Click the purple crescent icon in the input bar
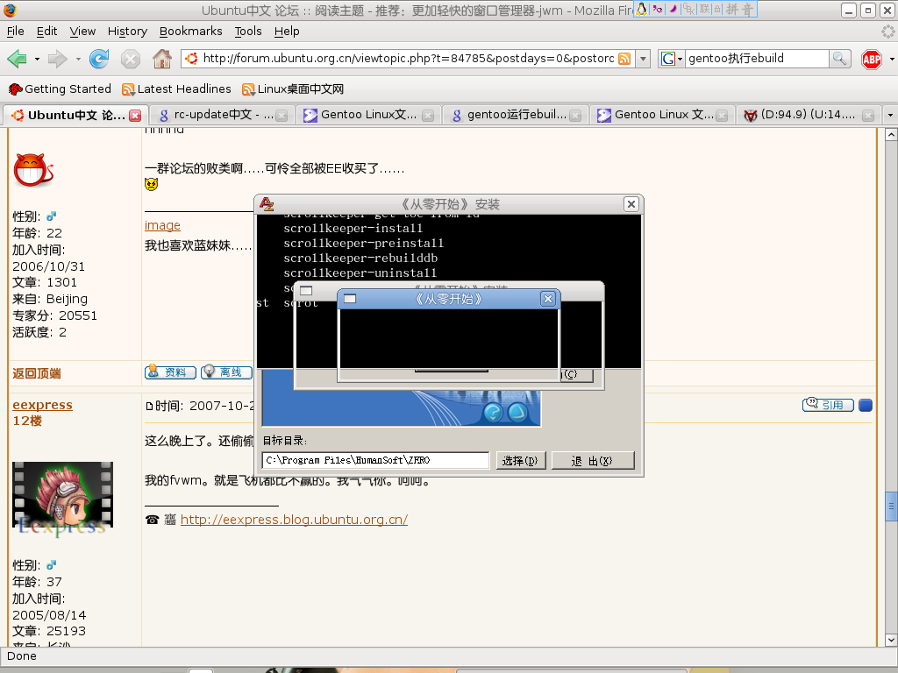 [x=673, y=9]
